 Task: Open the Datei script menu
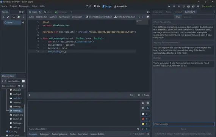pyautogui.click(x=31, y=17)
